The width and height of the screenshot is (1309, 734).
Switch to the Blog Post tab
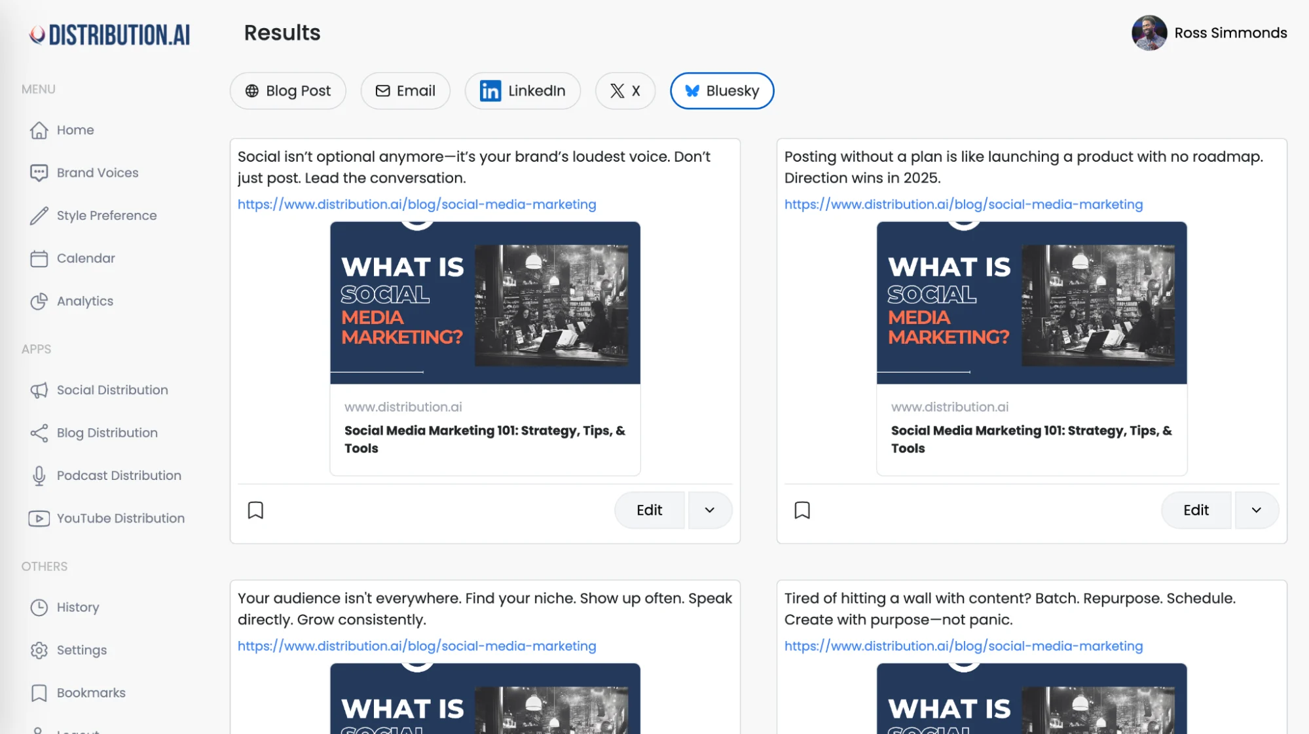(x=288, y=91)
